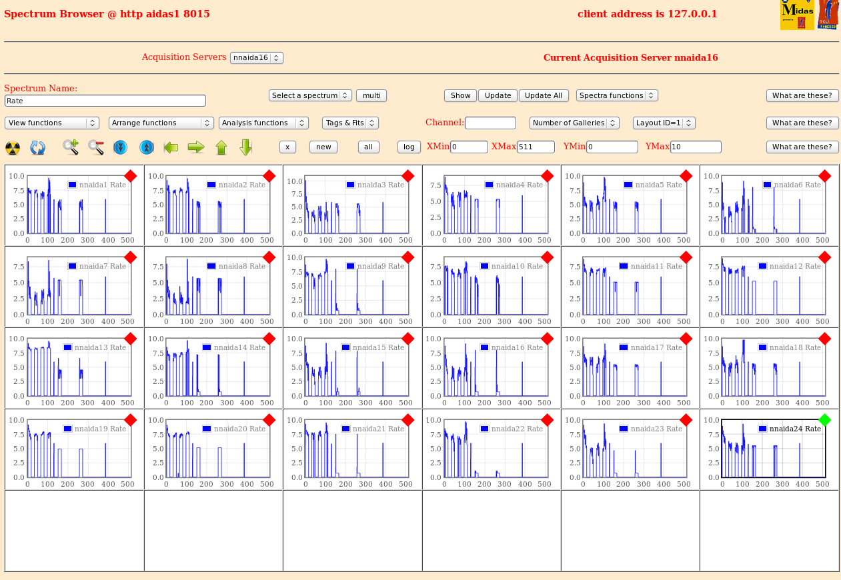Click the zoom out magnifier icon

pos(96,147)
